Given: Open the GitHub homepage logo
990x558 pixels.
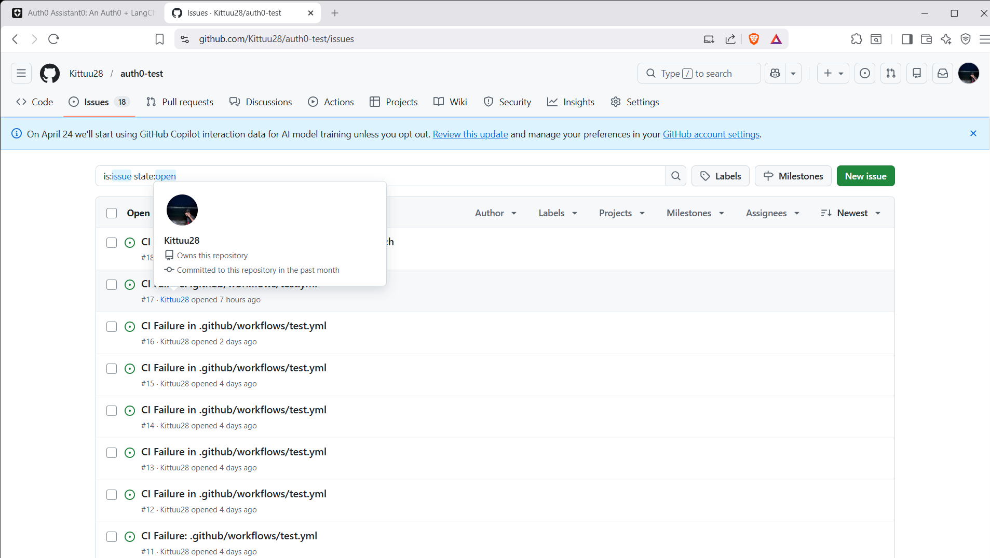Looking at the screenshot, I should 50,74.
